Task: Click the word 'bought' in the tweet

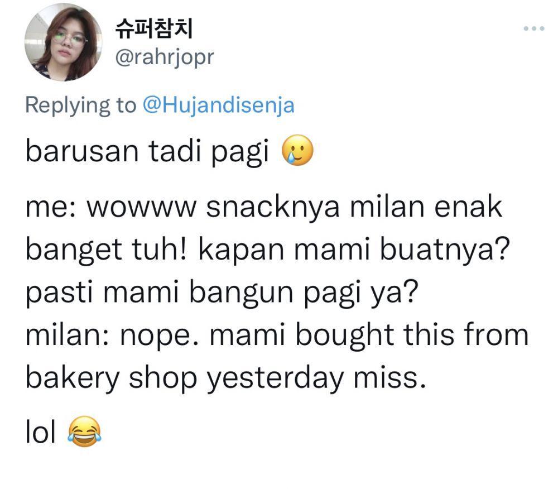Action: (344, 335)
